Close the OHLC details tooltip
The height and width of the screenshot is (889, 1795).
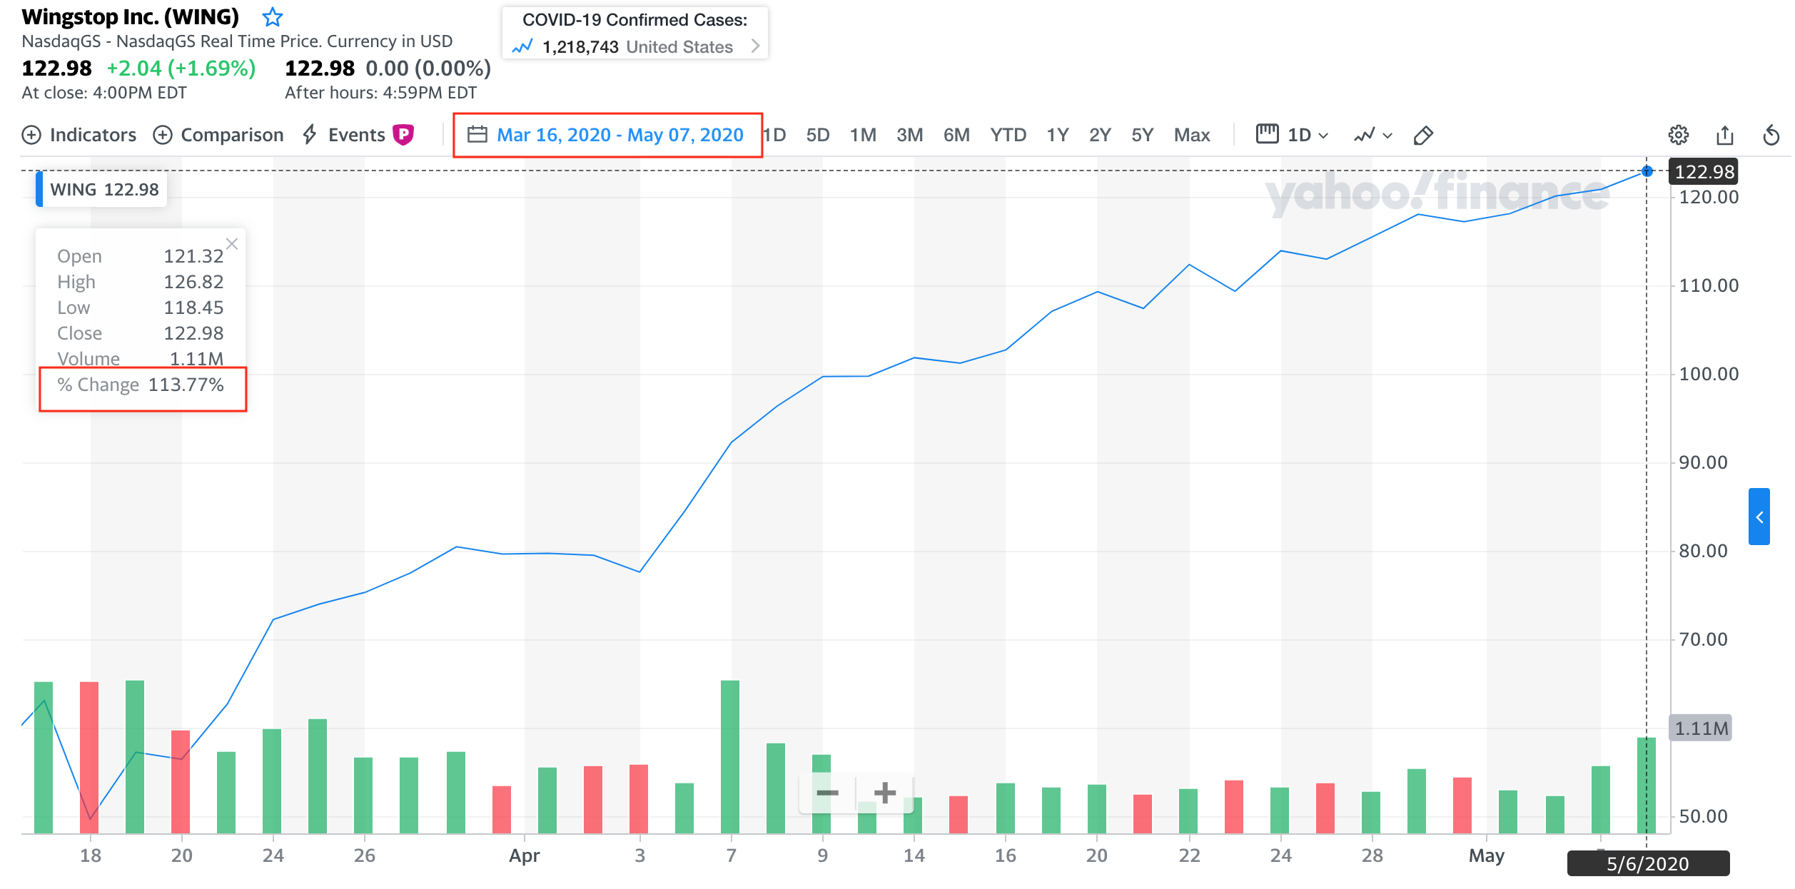click(x=232, y=244)
